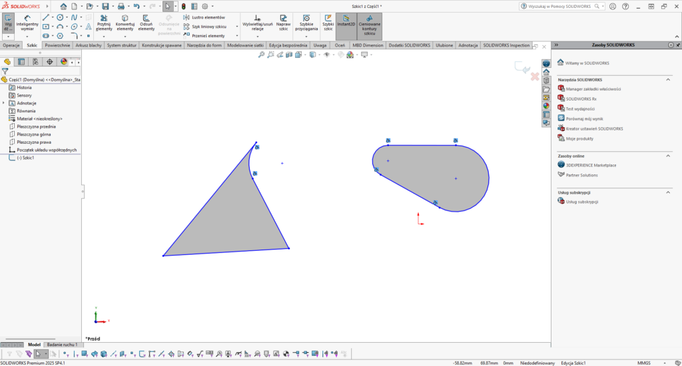The width and height of the screenshot is (682, 366).
Task: Activate the Odsuń elementy offset tool
Action: pos(147,23)
